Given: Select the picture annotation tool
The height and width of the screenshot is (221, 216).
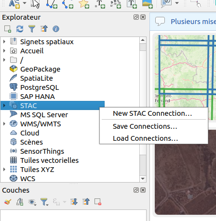Looking at the screenshot, I should click(148, 4).
